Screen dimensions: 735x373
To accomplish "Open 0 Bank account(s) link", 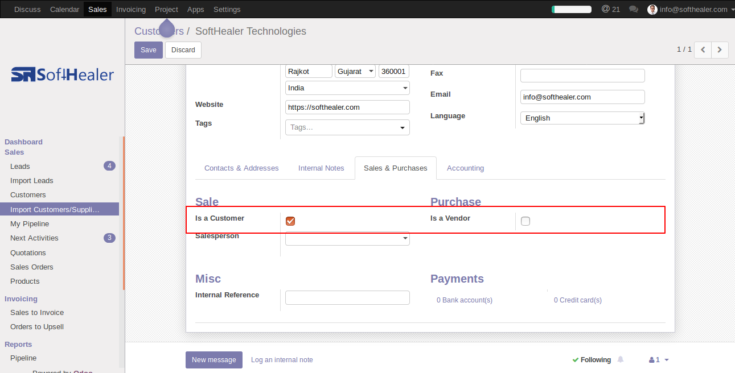I will 465,300.
